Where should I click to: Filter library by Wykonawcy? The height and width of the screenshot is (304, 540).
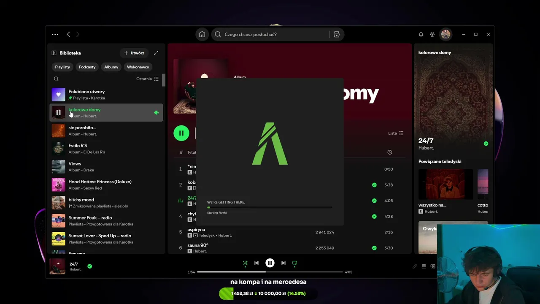(138, 67)
